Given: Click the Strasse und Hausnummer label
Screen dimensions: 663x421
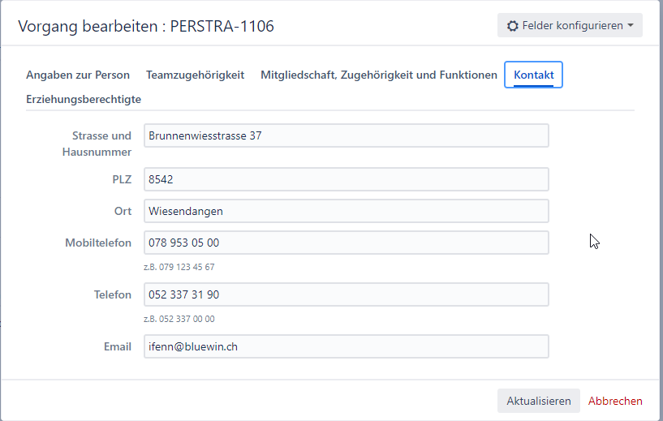Looking at the screenshot, I should (x=97, y=144).
